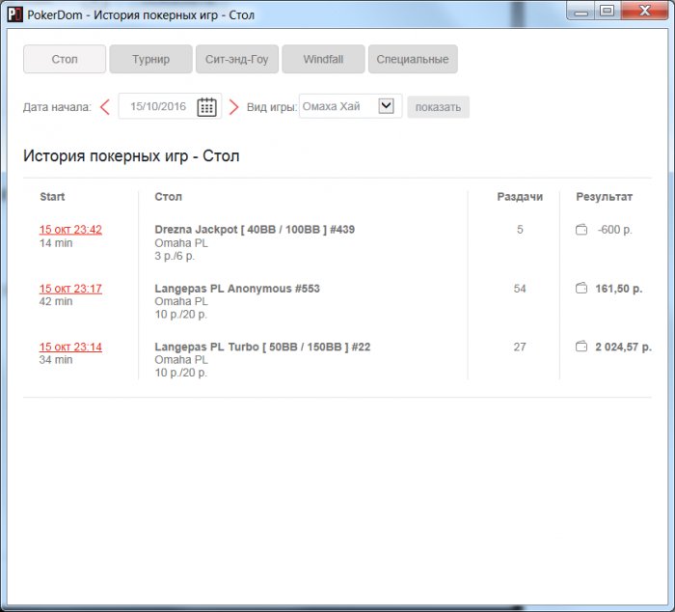Minimize the PokerDom window
This screenshot has height=612, width=675.
click(581, 12)
